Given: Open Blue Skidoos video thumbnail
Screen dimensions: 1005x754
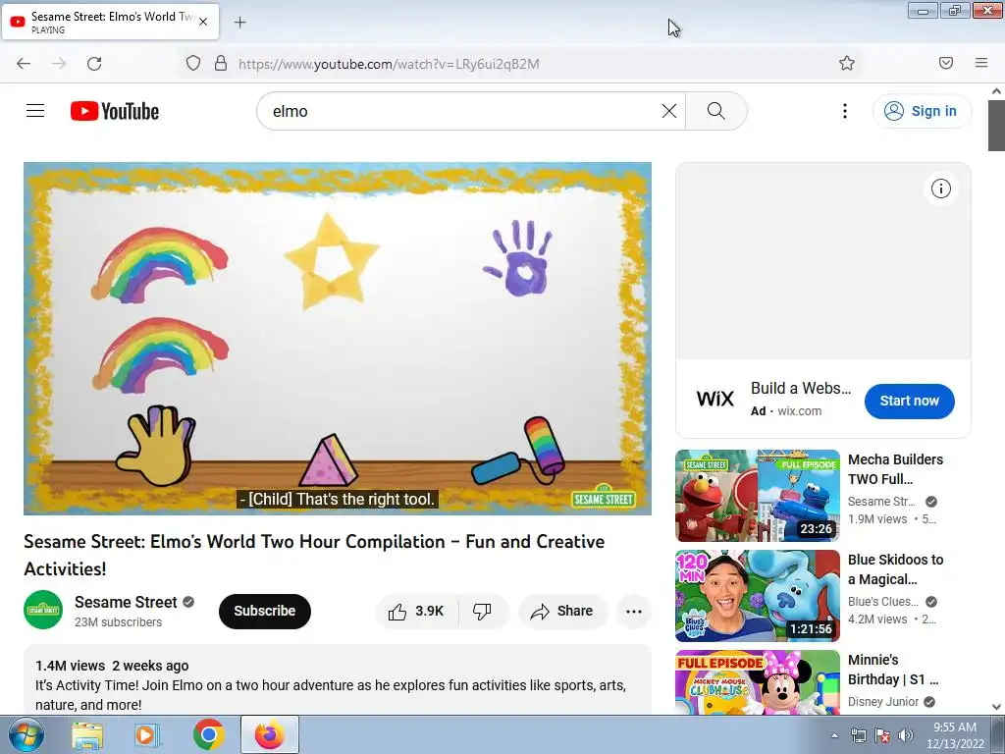Looking at the screenshot, I should point(757,596).
